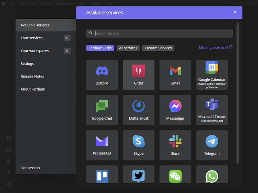
Task: Click the services list vertical scrollbar
Action: 238,93
